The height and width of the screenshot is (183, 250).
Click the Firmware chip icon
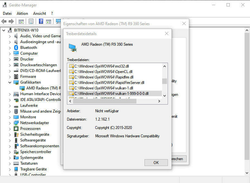(16, 77)
